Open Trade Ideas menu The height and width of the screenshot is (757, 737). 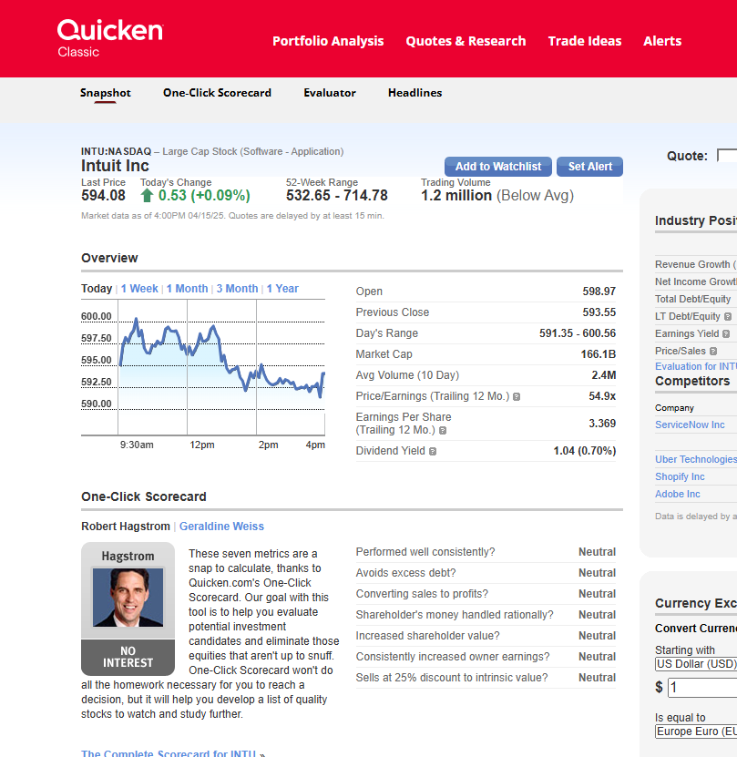pos(584,41)
